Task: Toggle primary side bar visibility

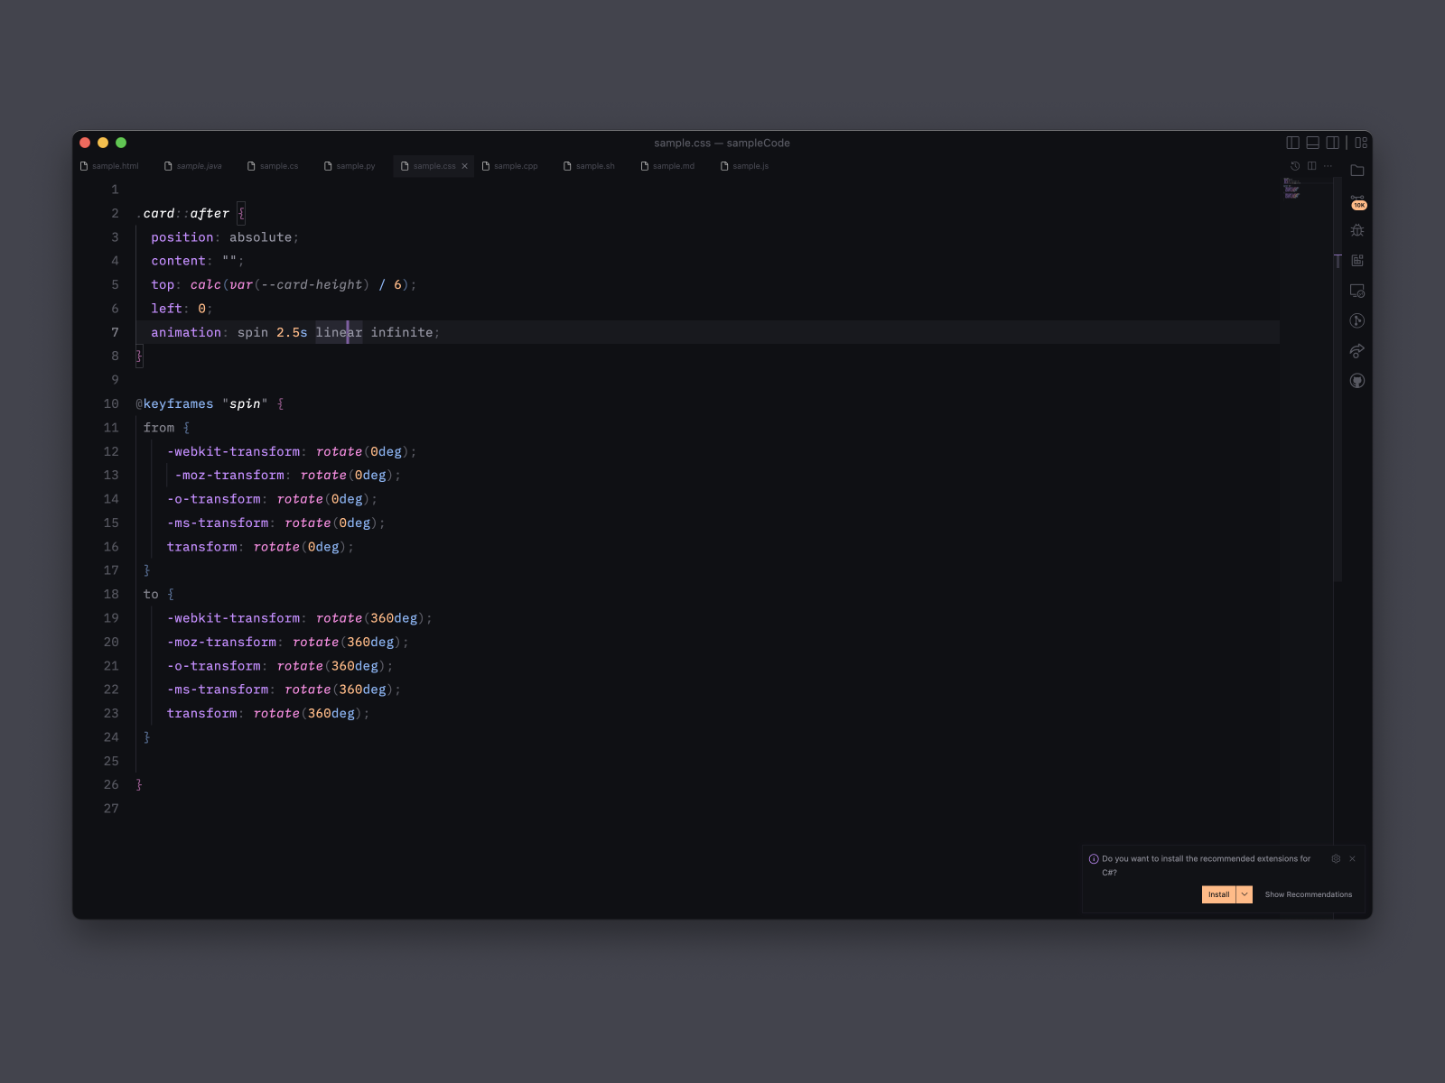Action: (x=1292, y=143)
